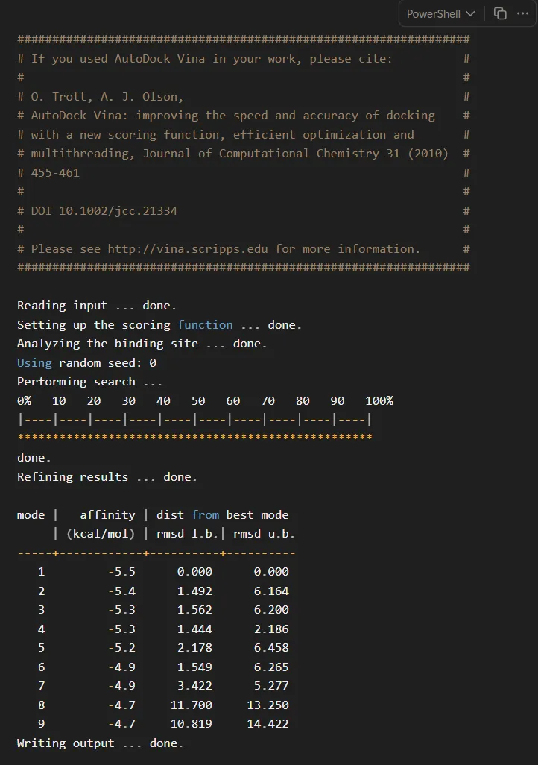Click the 'Writing output ... done.' line
Screen dimensions: 538x765
100,743
